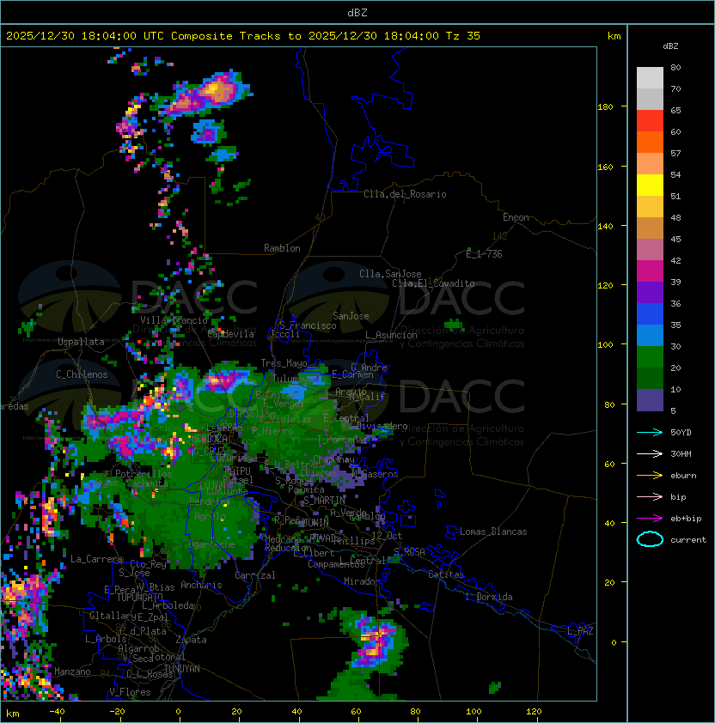Select the dark orange 57-60 dBZ swatch
This screenshot has height=723, width=715.
(650, 143)
